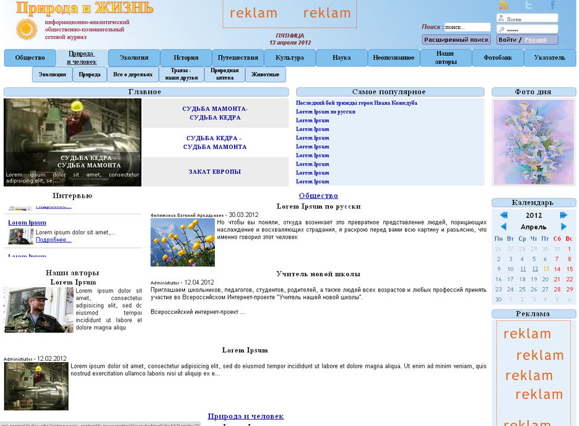Image resolution: width=579 pixels, height=426 pixels.
Task: Open the Экология menu tab
Action: 134,58
